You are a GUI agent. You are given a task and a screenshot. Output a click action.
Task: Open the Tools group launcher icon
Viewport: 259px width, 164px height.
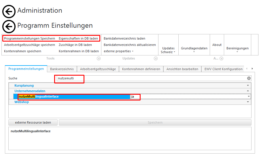click(x=99, y=59)
